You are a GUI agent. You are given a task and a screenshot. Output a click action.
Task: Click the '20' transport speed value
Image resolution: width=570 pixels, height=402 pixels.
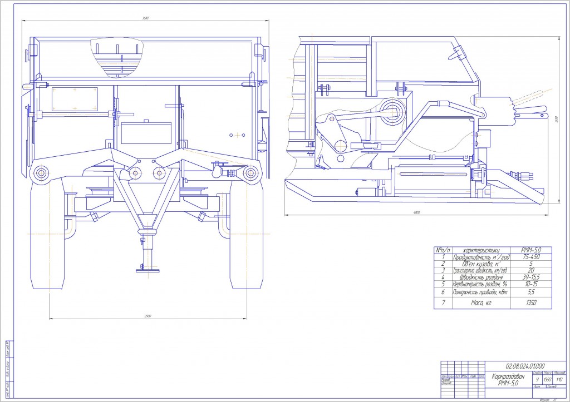pos(530,271)
